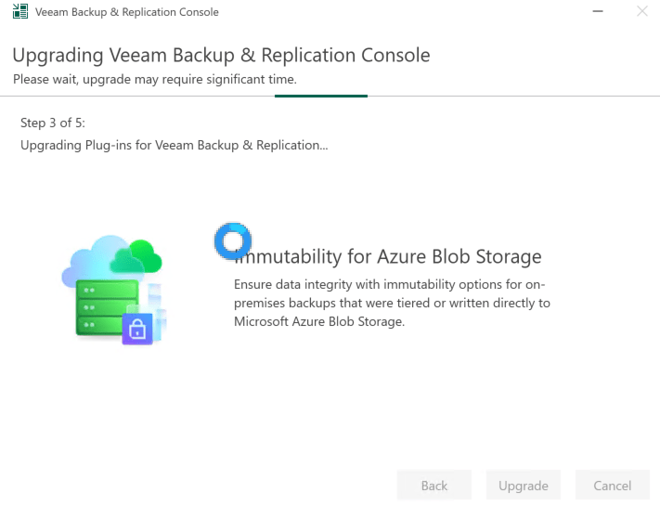
Task: Click the "Step 3 of 5" label
Action: coord(53,123)
